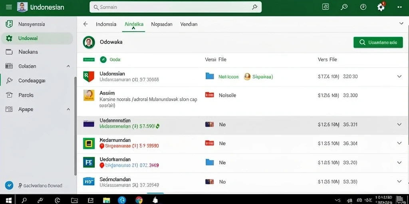Click the Assiim yellow avatar thumbnail

89,95
